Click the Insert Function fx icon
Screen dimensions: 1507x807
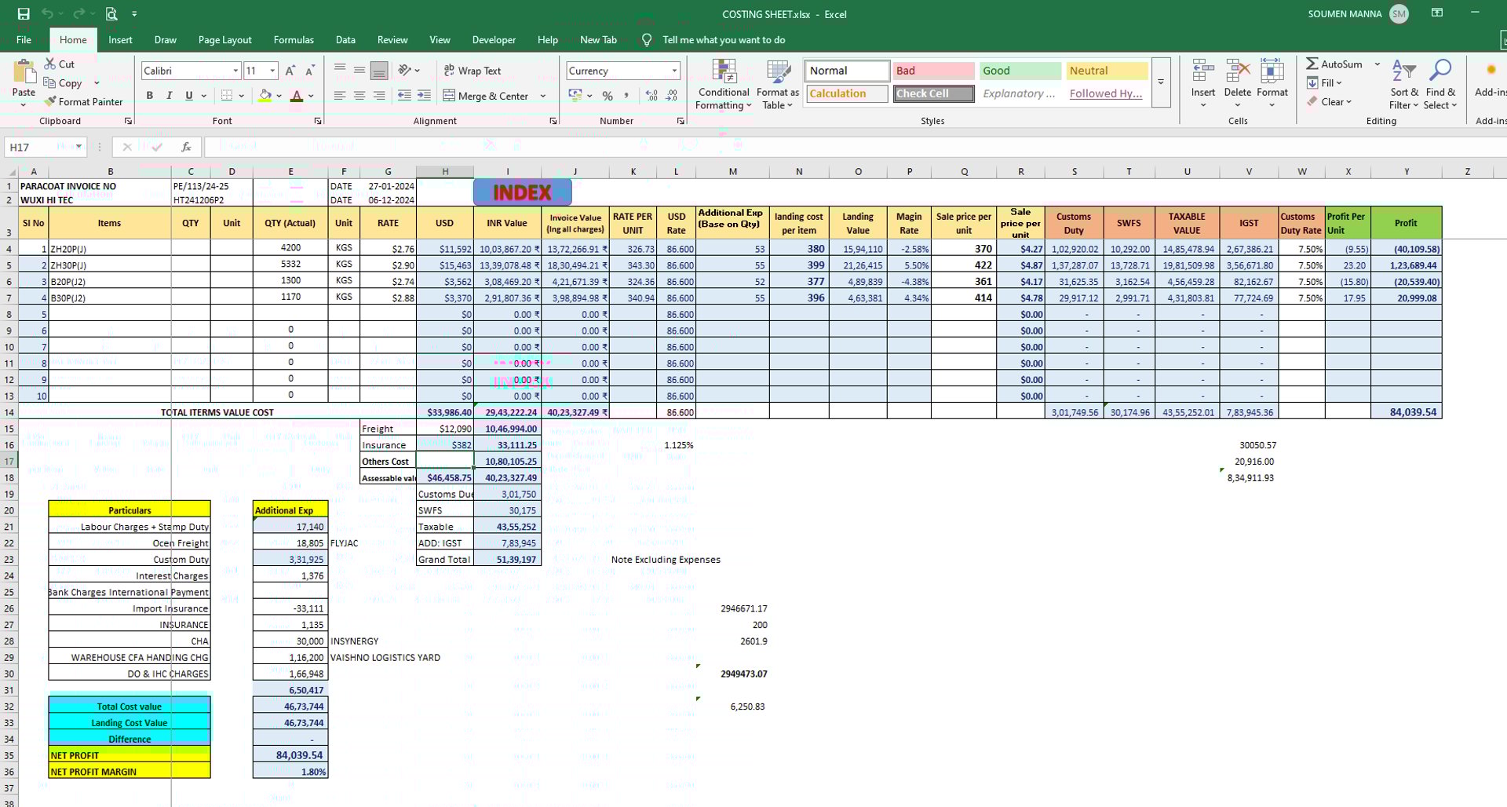pos(186,147)
